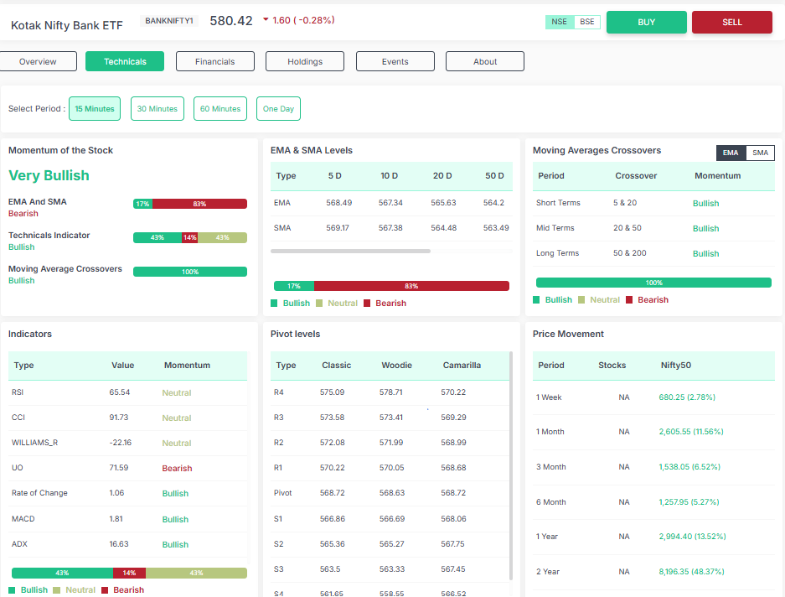Switch exchange to NSE
The image size is (785, 597).
[x=559, y=22]
